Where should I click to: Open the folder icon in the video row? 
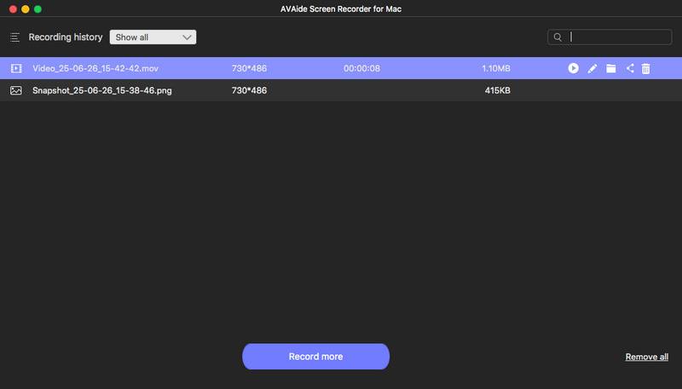(611, 68)
